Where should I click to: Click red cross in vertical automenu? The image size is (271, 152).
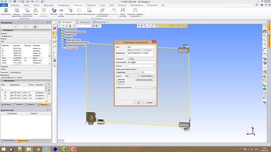pyautogui.click(x=55, y=28)
